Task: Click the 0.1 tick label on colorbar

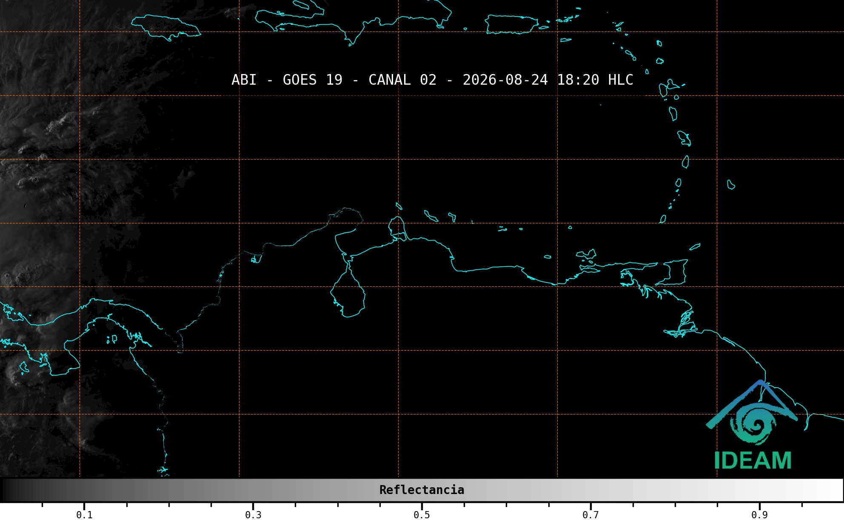Action: (x=84, y=515)
